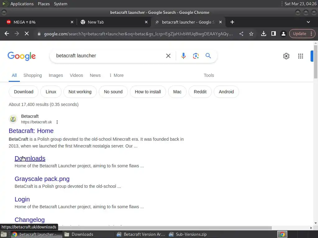Switch to the New Tab tab
318x238 pixels.
click(114, 22)
